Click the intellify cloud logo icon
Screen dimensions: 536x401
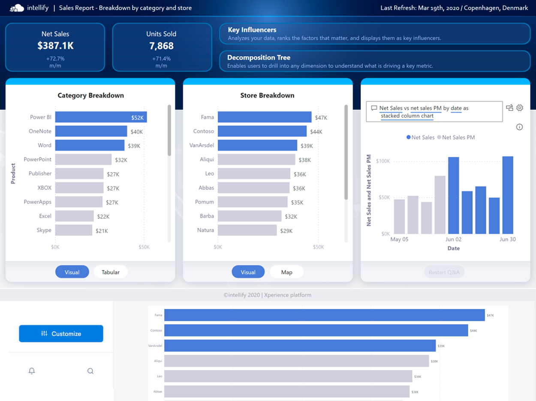tap(17, 8)
